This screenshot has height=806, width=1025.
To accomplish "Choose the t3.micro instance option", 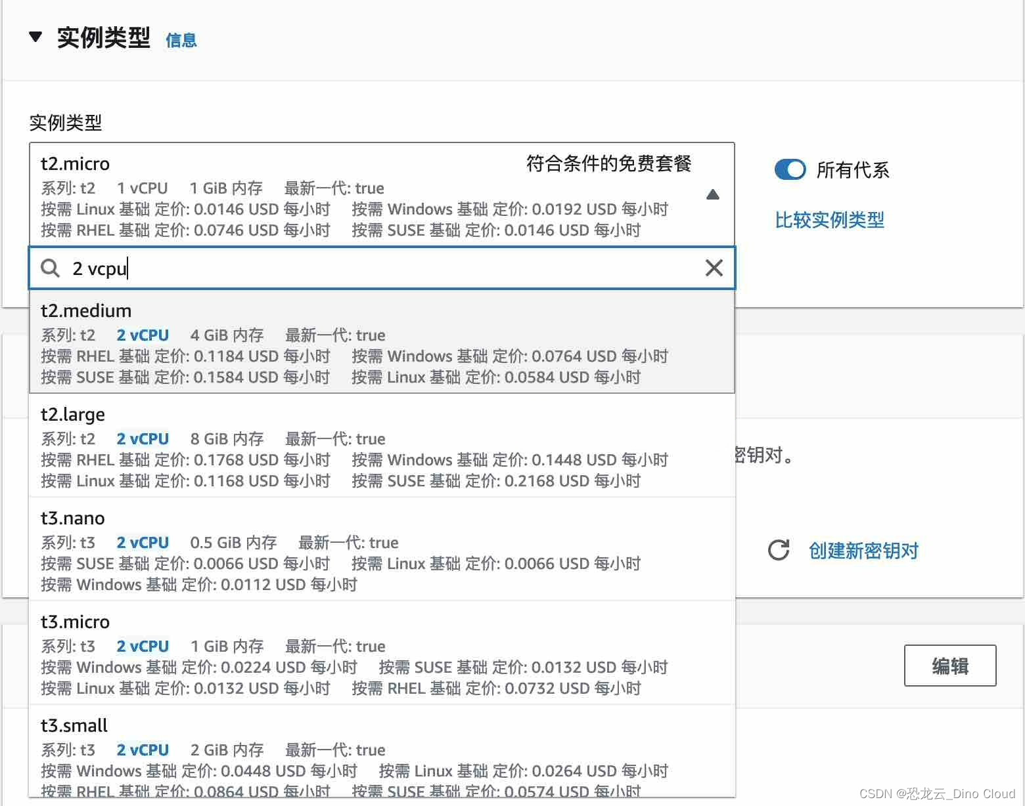I will click(382, 653).
